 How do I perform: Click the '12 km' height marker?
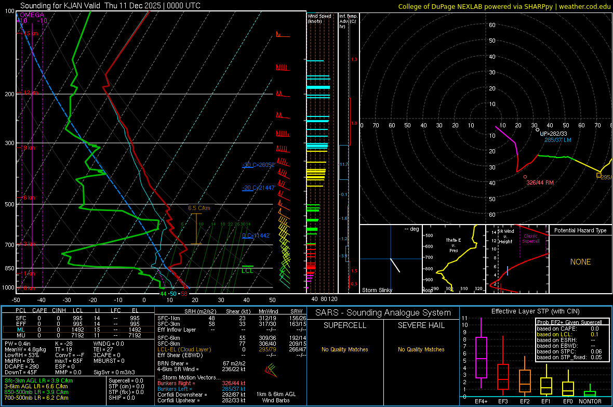coord(31,93)
